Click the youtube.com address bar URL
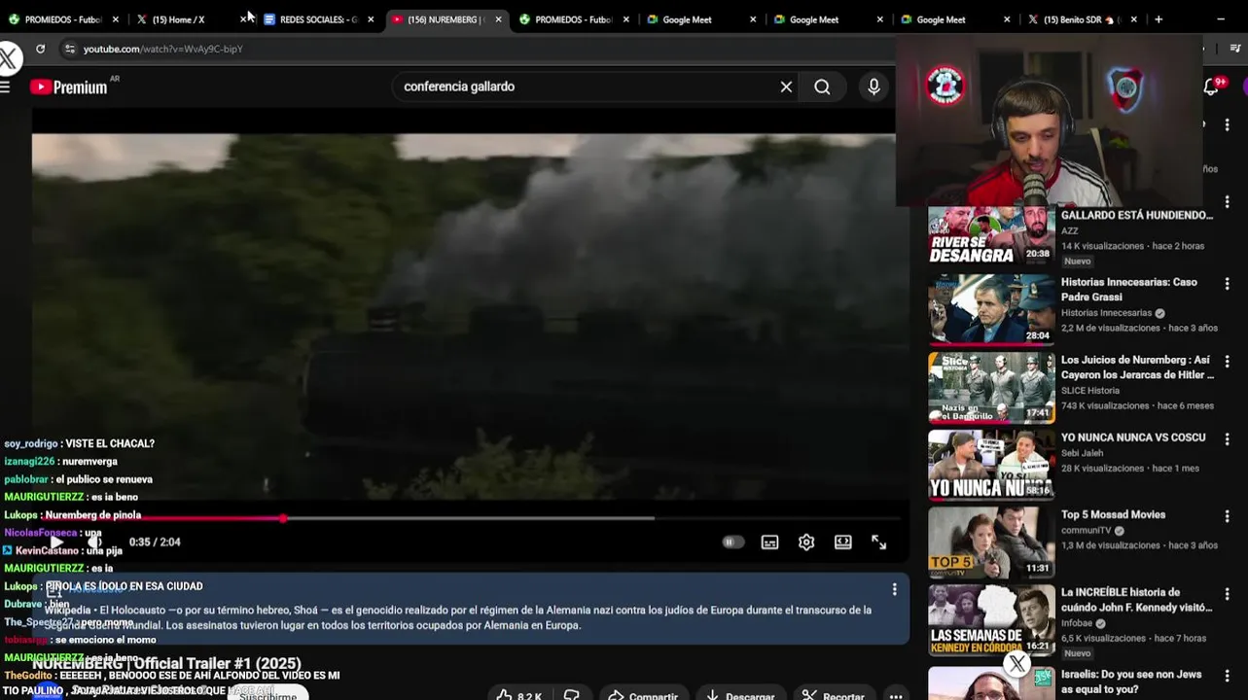 point(163,49)
